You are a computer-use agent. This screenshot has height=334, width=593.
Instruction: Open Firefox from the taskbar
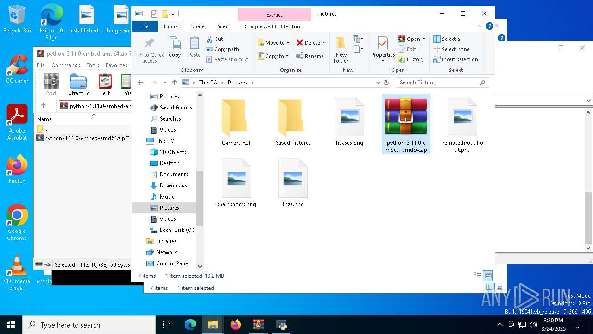236,325
